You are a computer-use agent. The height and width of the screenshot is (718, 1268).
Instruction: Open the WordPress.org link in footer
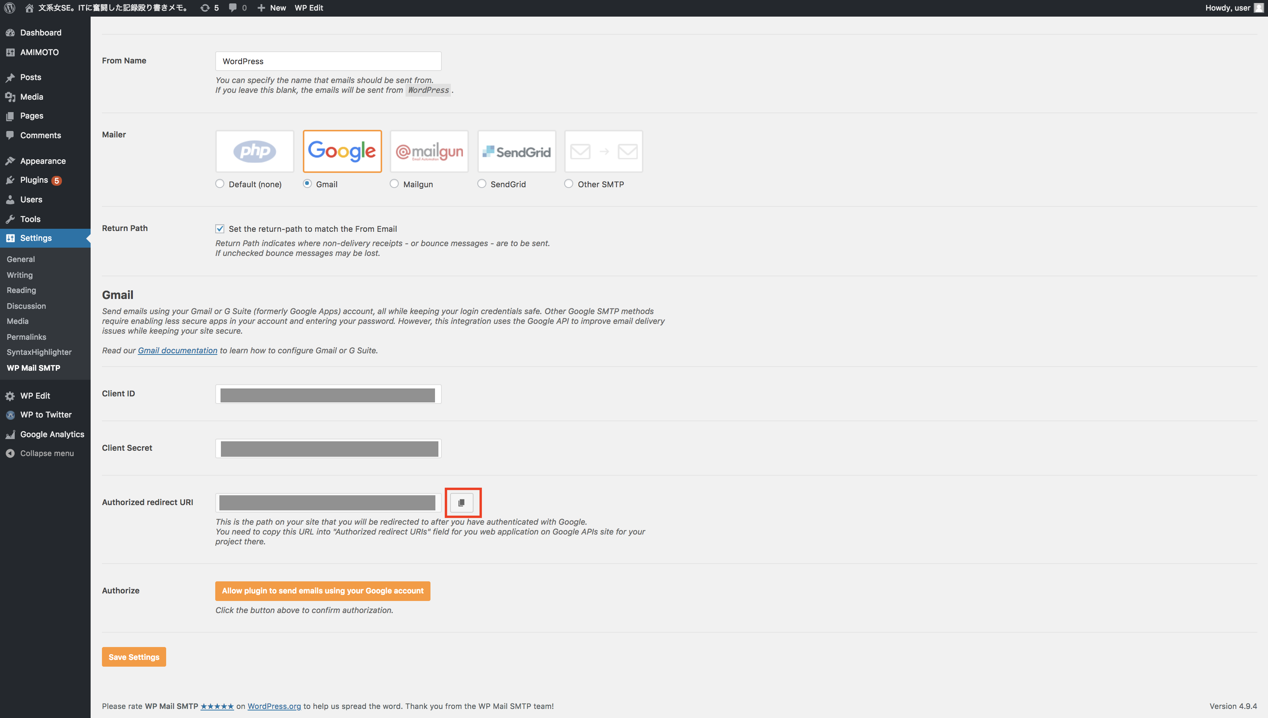274,706
